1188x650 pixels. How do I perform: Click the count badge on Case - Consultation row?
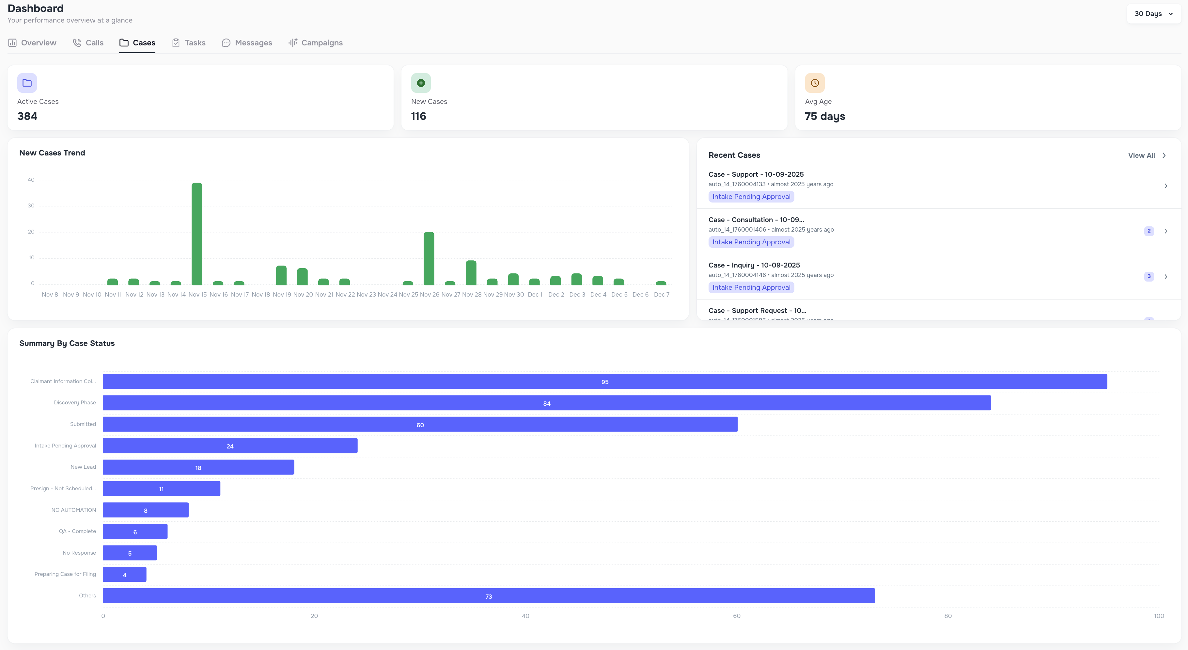[x=1148, y=231]
